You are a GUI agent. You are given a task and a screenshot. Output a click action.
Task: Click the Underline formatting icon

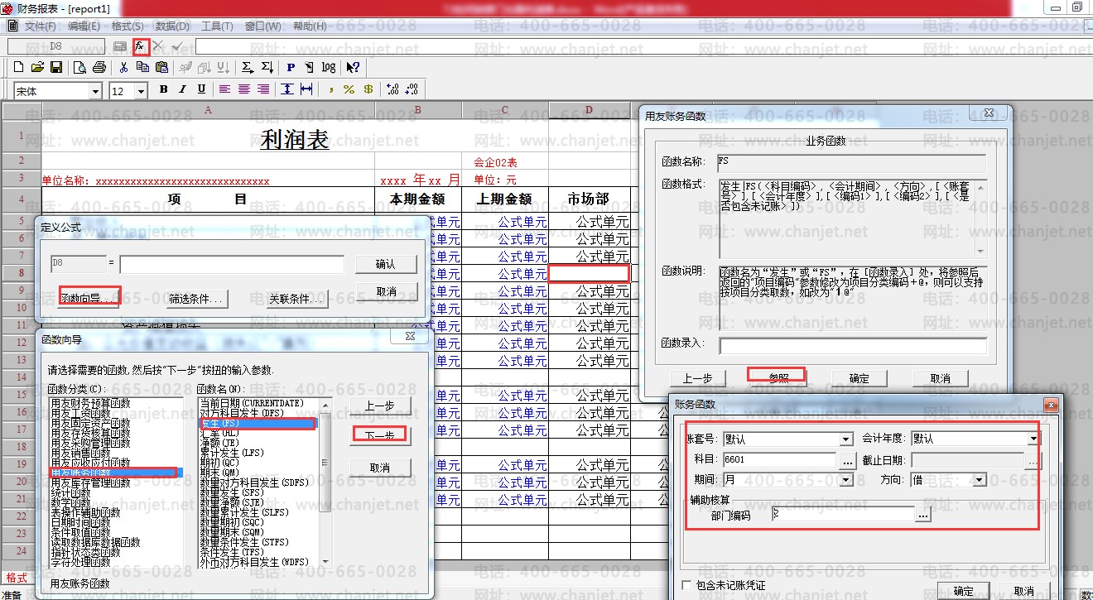[x=201, y=89]
